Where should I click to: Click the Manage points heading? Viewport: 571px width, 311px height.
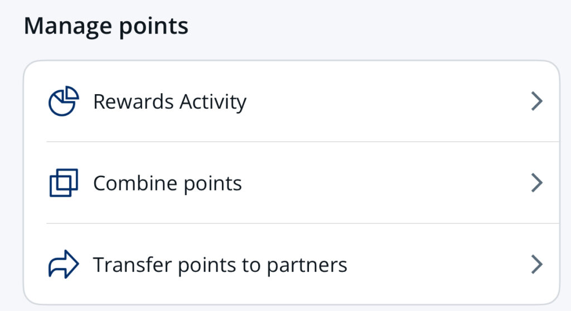106,26
